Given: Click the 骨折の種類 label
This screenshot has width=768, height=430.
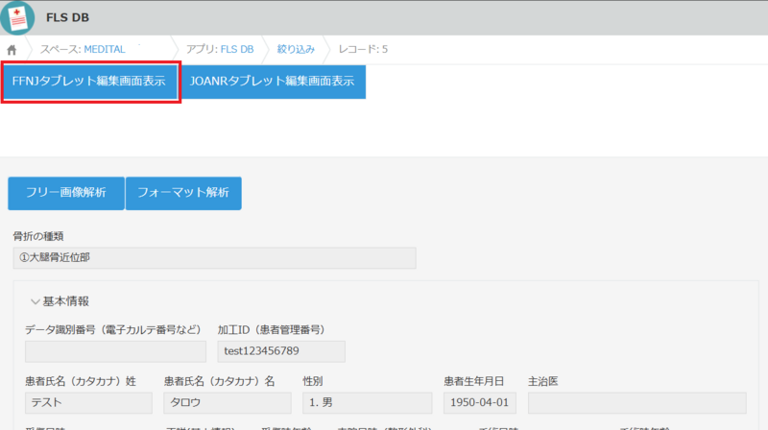Looking at the screenshot, I should pyautogui.click(x=38, y=236).
